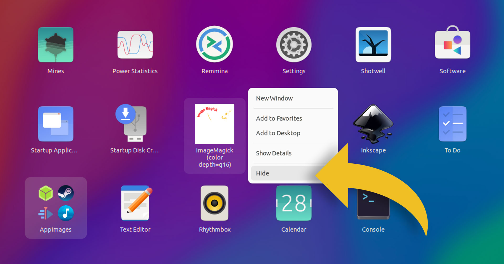Click the Steam icon in AppImages folder

(66, 193)
